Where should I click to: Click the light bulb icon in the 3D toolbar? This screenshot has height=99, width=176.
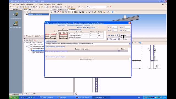click(x=87, y=12)
